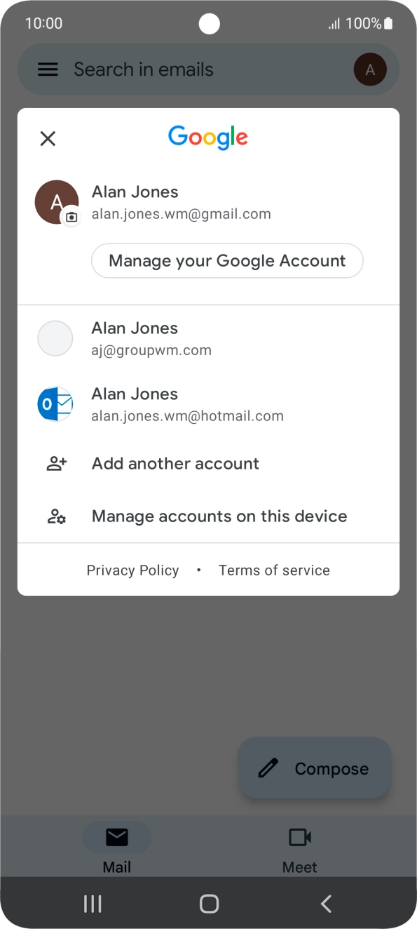
Task: Tap the Mail envelope icon
Action: [x=116, y=836]
